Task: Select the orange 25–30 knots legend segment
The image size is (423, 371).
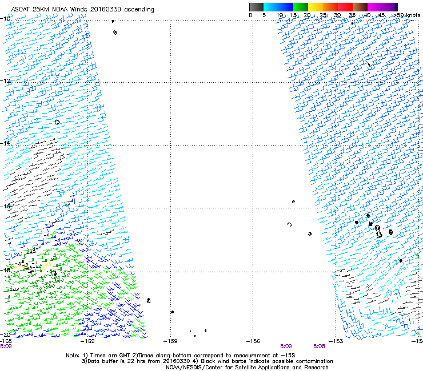Action: point(330,7)
